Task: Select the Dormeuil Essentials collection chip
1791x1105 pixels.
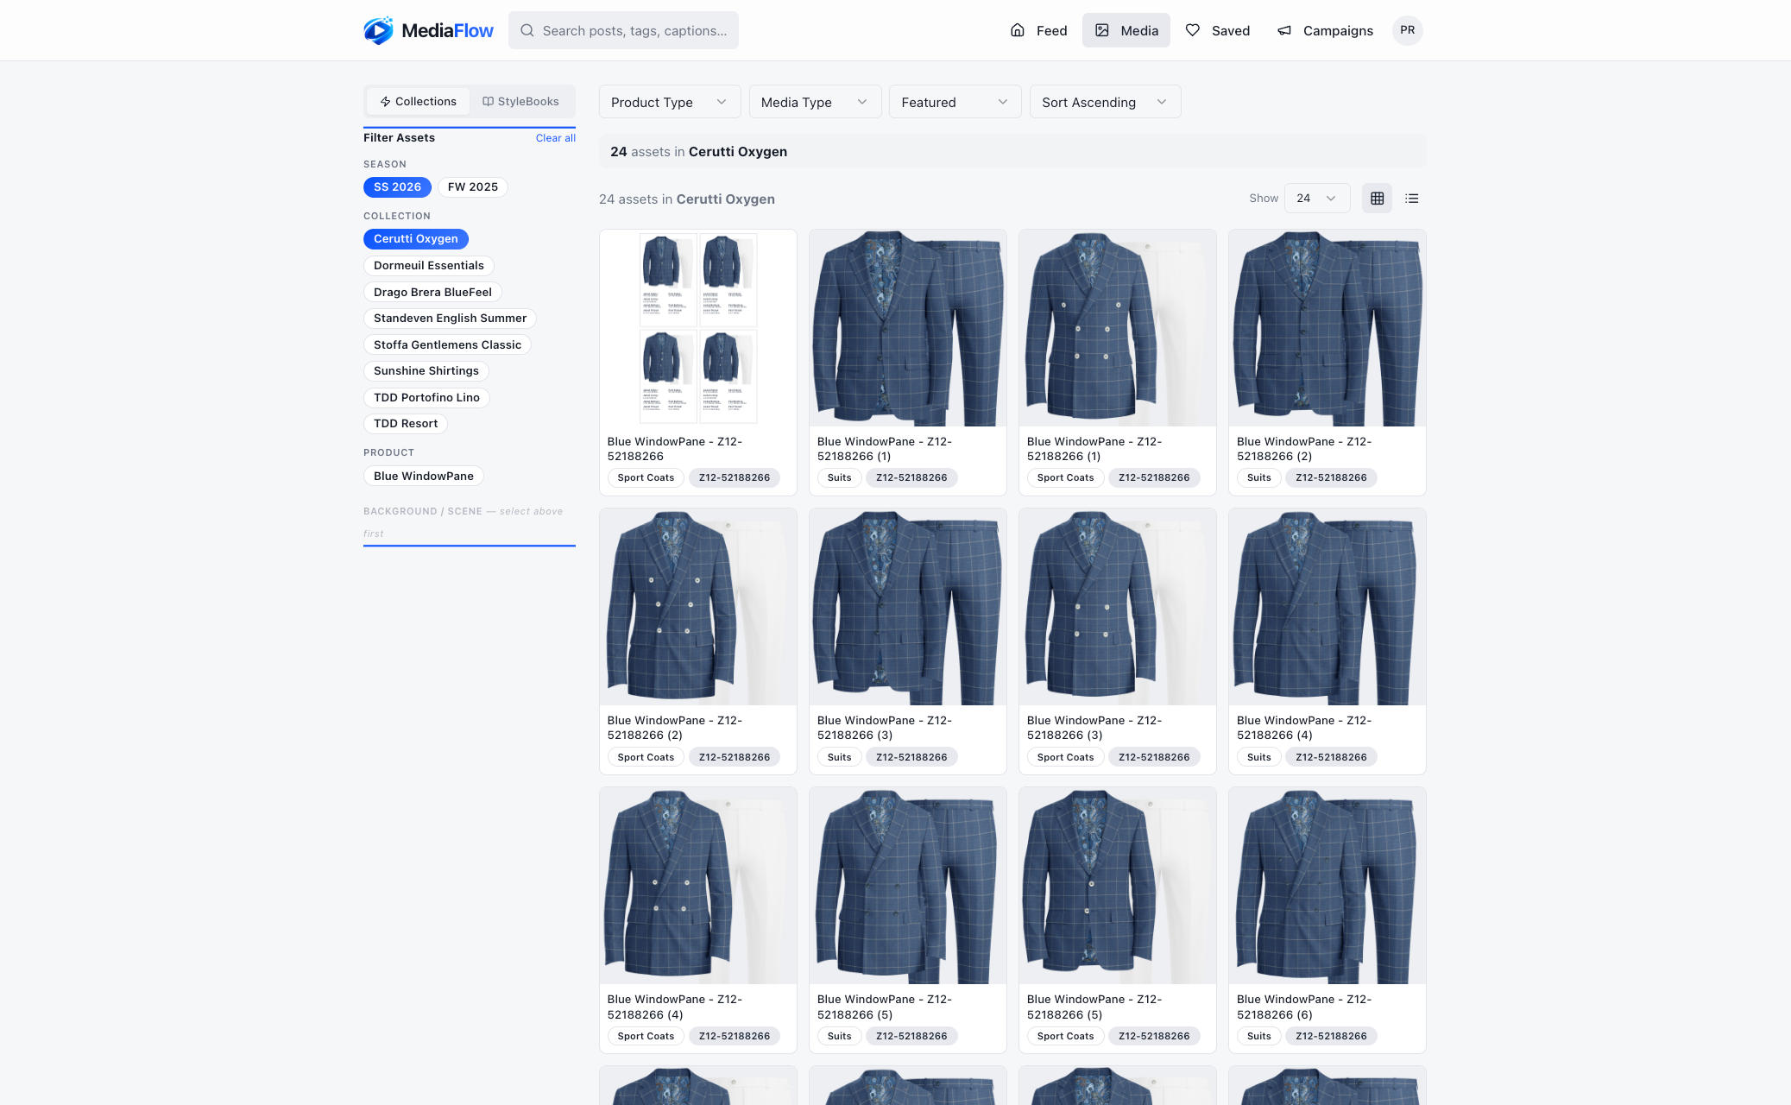Action: pyautogui.click(x=429, y=266)
